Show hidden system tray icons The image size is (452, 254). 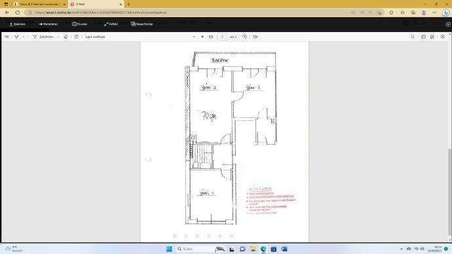coord(402,249)
